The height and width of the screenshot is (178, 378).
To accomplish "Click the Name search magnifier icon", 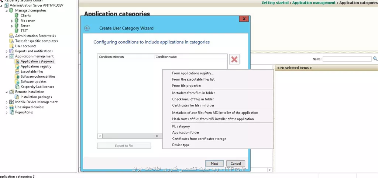I will [x=375, y=59].
